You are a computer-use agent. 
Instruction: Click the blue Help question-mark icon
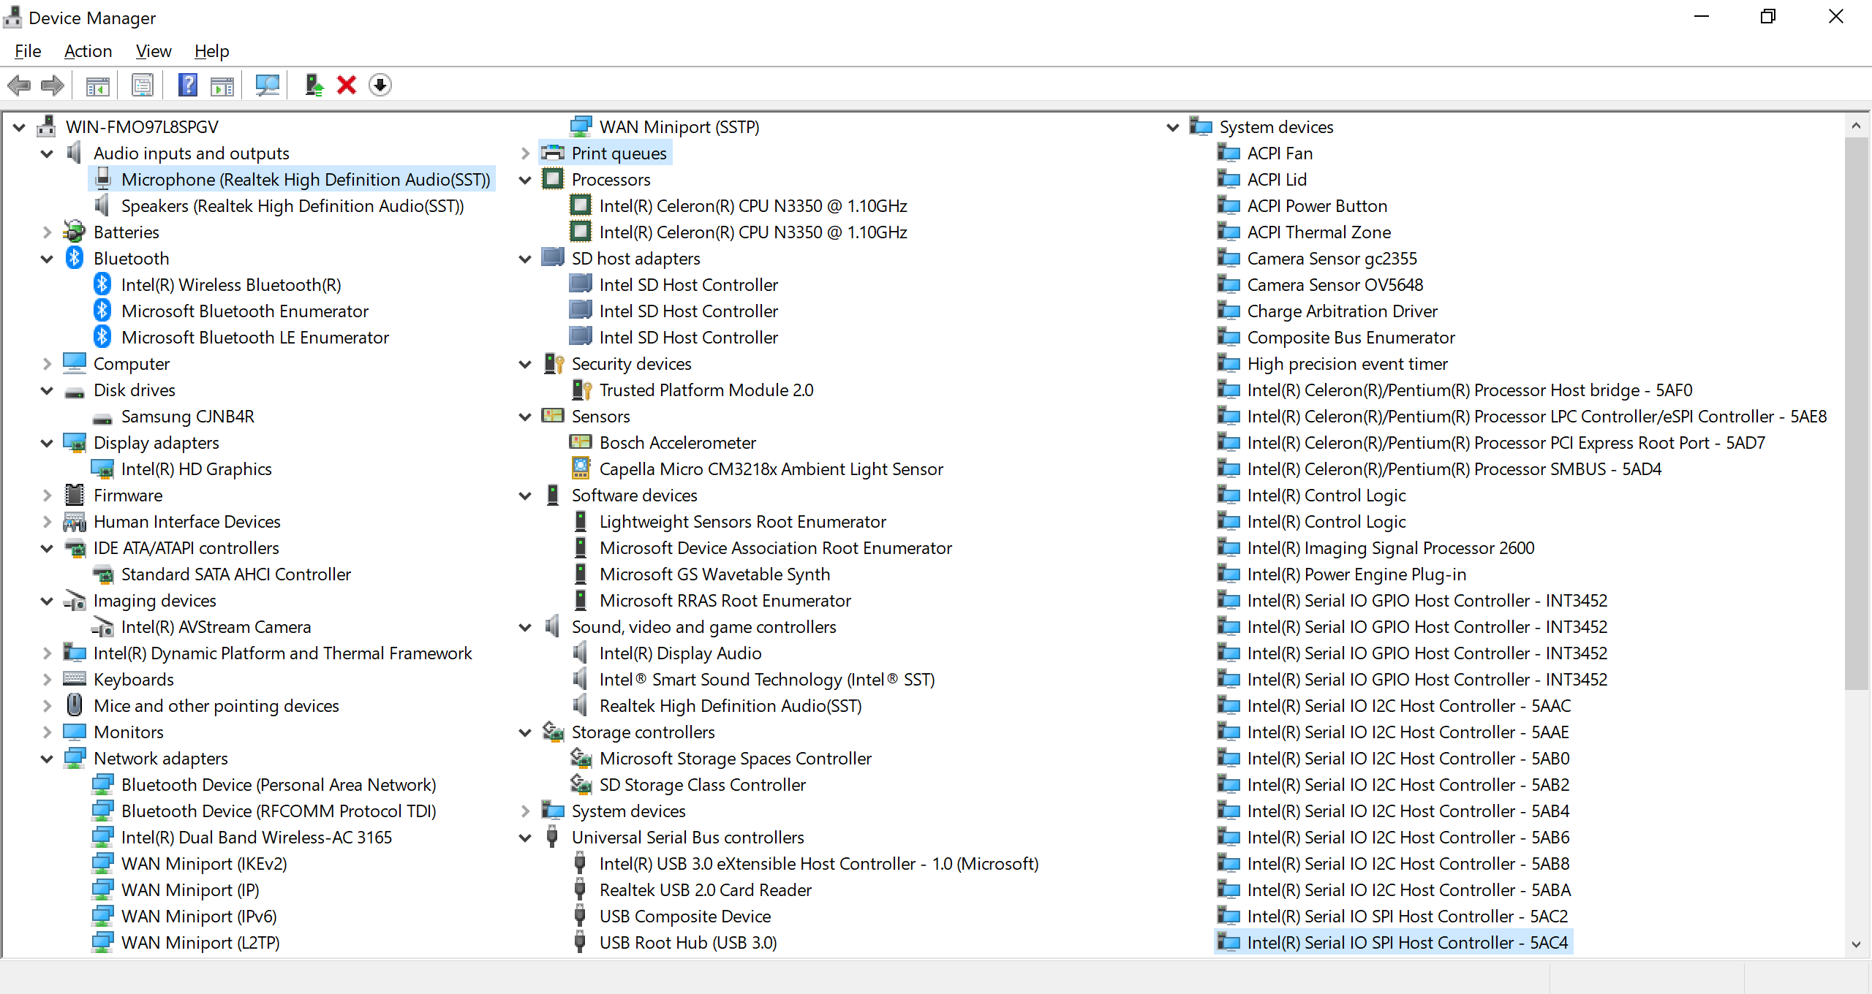(188, 86)
